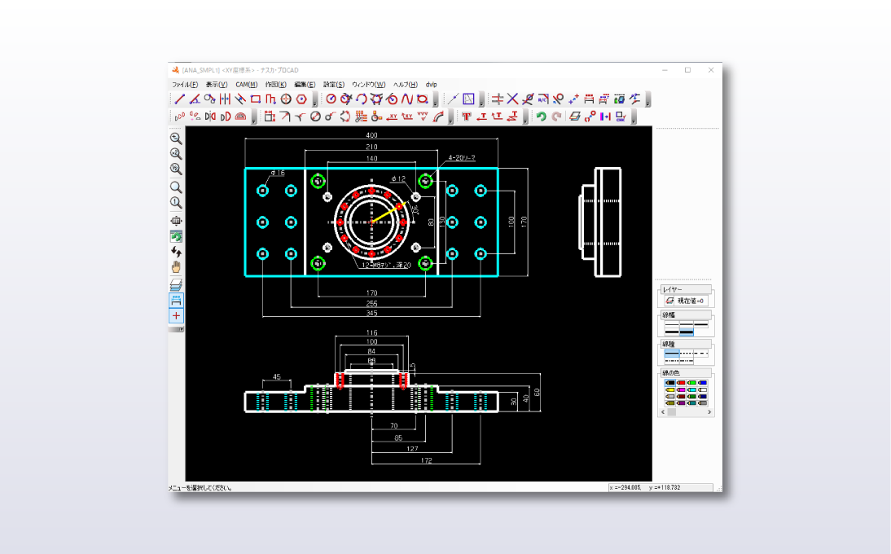Choose the diagonal thin line tool
The width and height of the screenshot is (891, 554).
452,99
